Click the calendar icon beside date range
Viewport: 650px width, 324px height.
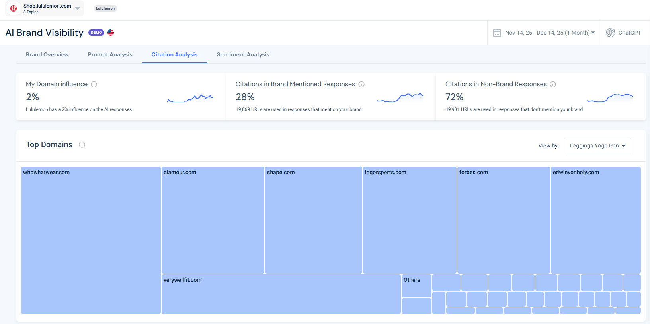[x=497, y=33]
